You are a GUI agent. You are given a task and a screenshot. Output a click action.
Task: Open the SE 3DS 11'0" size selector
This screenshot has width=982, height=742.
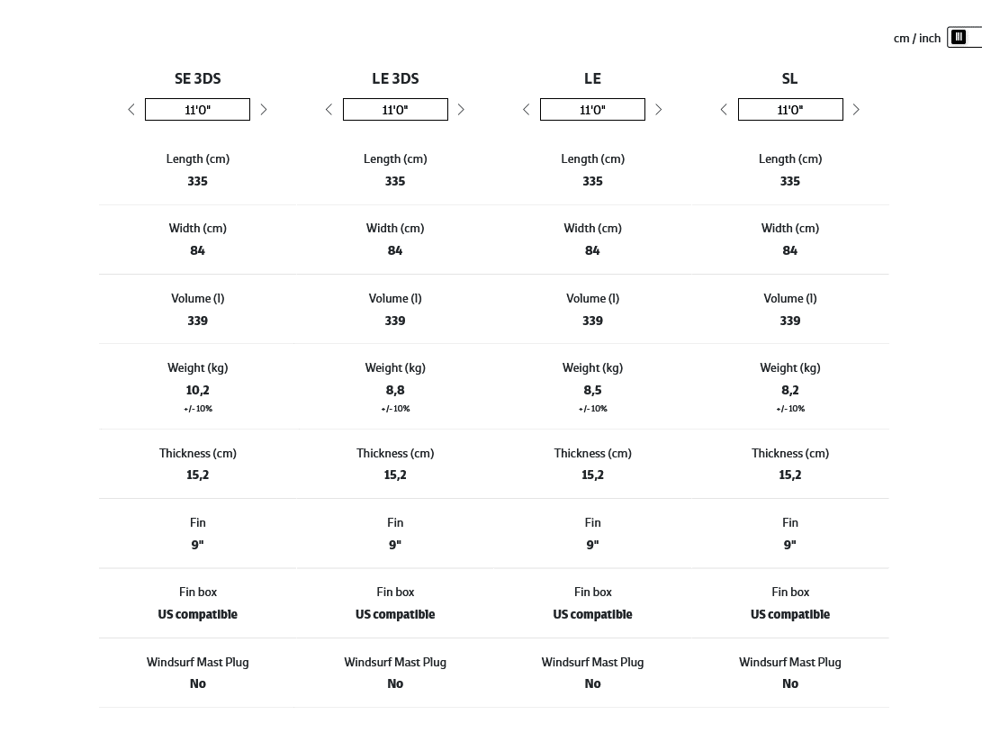[197, 110]
